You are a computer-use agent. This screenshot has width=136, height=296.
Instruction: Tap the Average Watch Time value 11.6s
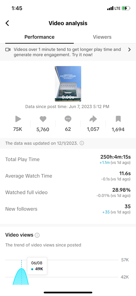125,173
